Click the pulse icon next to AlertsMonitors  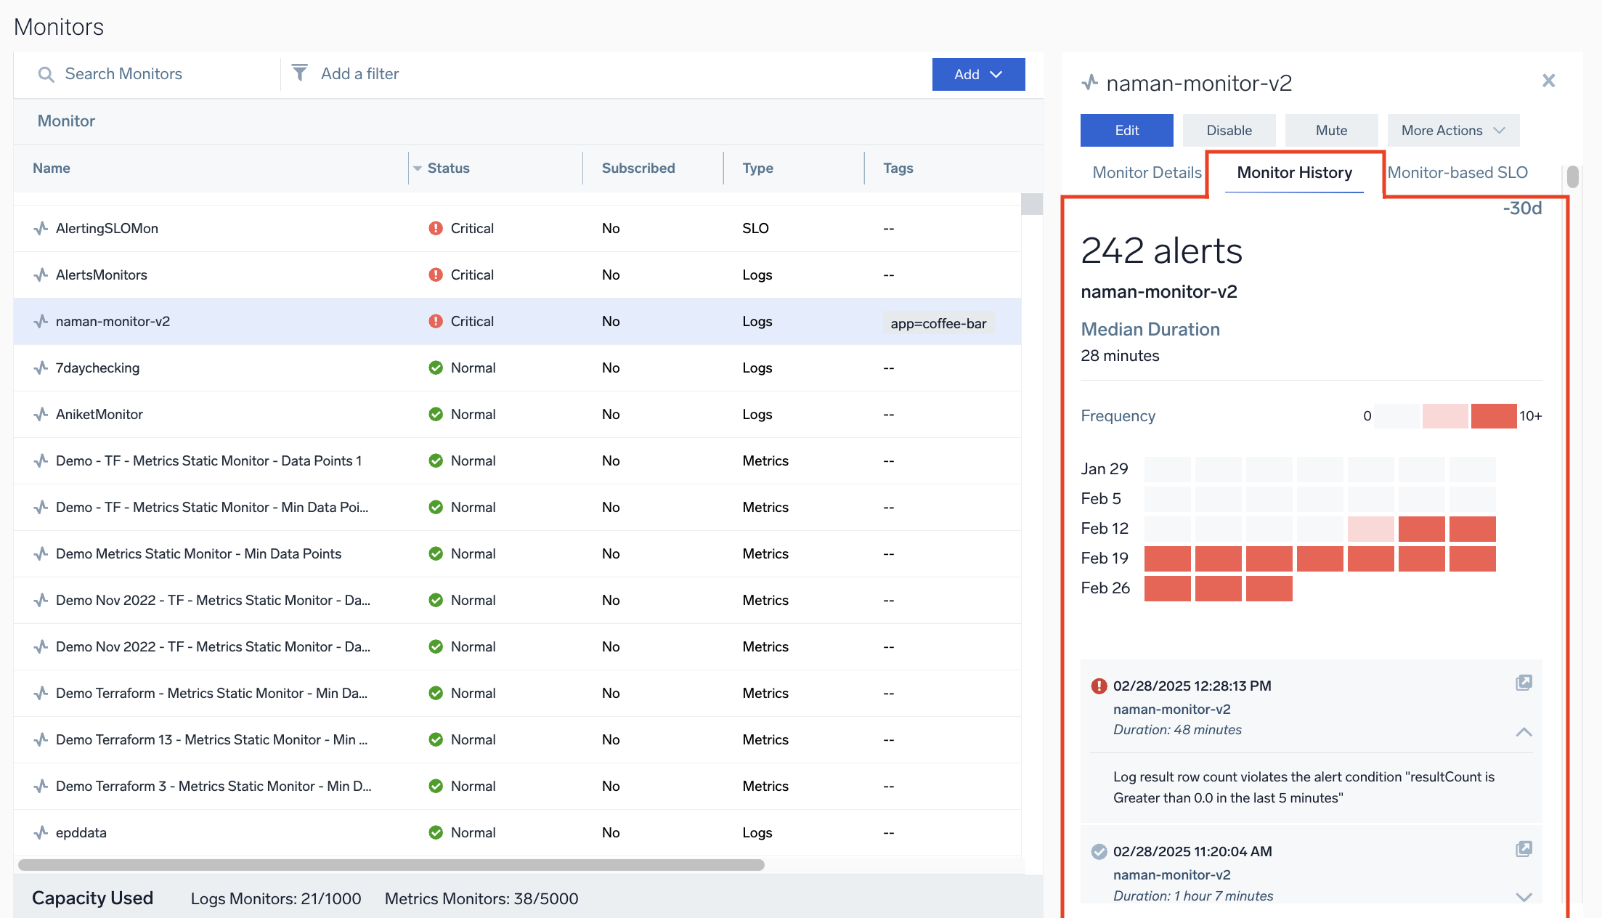point(41,275)
